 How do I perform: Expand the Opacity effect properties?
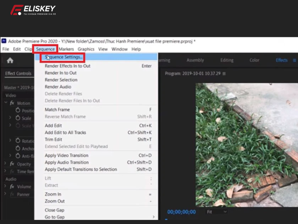[6, 164]
